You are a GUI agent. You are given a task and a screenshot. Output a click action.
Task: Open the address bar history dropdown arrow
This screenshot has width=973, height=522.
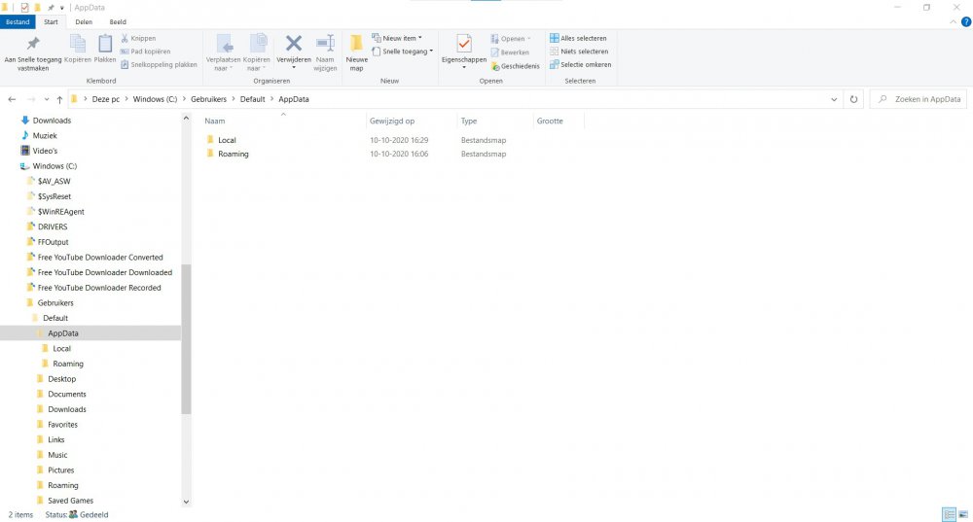pyautogui.click(x=835, y=99)
